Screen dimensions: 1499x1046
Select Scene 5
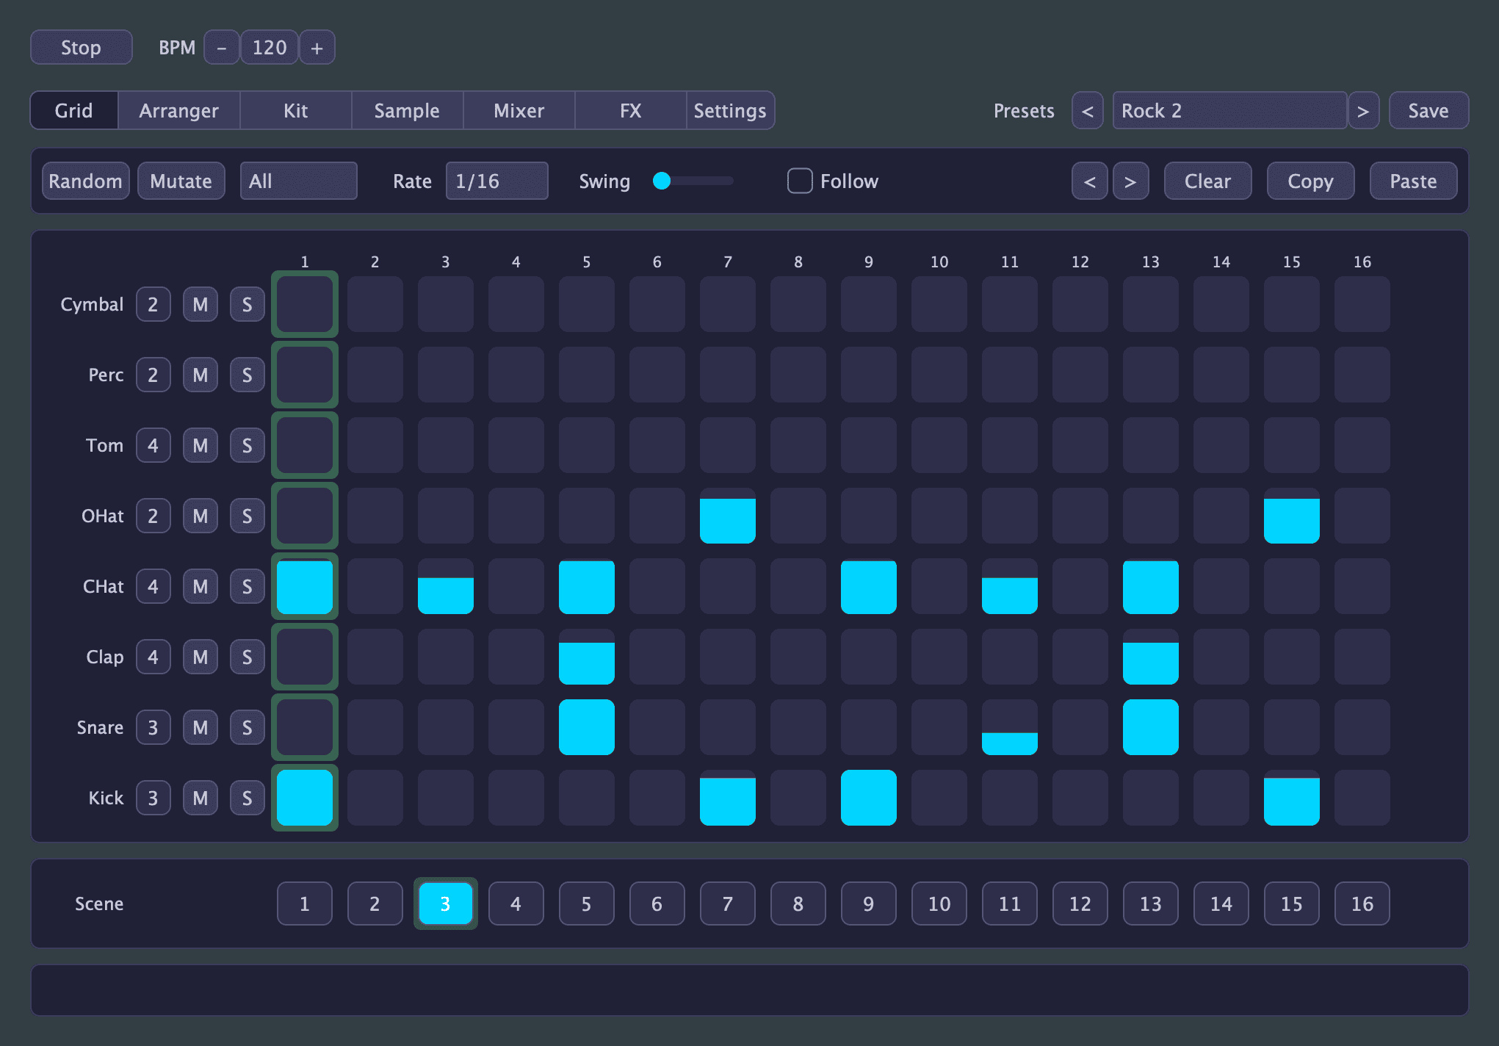point(587,903)
